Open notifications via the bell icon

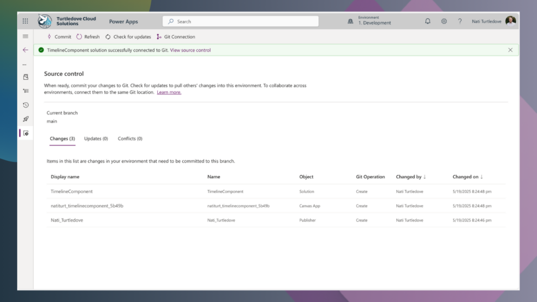coord(427,21)
